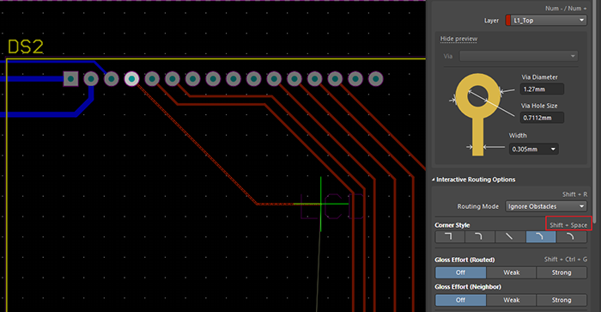Click the red L1_Top layer color swatch
Viewport: 601px width, 312px height.
[508, 21]
